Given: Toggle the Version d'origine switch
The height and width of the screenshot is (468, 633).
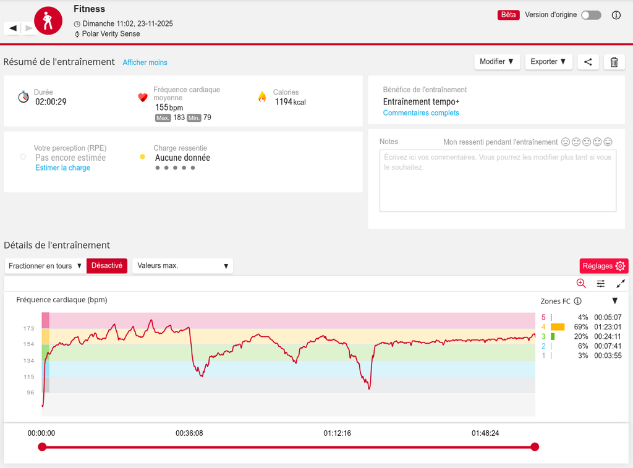Looking at the screenshot, I should 591,15.
